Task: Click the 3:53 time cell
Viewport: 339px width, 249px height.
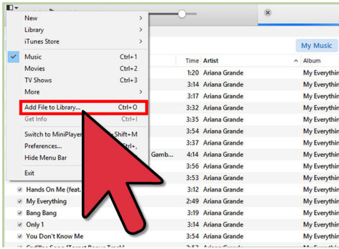Action: tap(192, 178)
